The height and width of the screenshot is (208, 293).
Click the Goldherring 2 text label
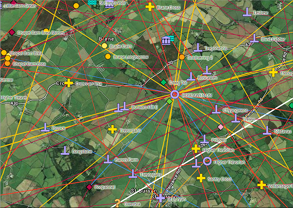(x=200, y=58)
